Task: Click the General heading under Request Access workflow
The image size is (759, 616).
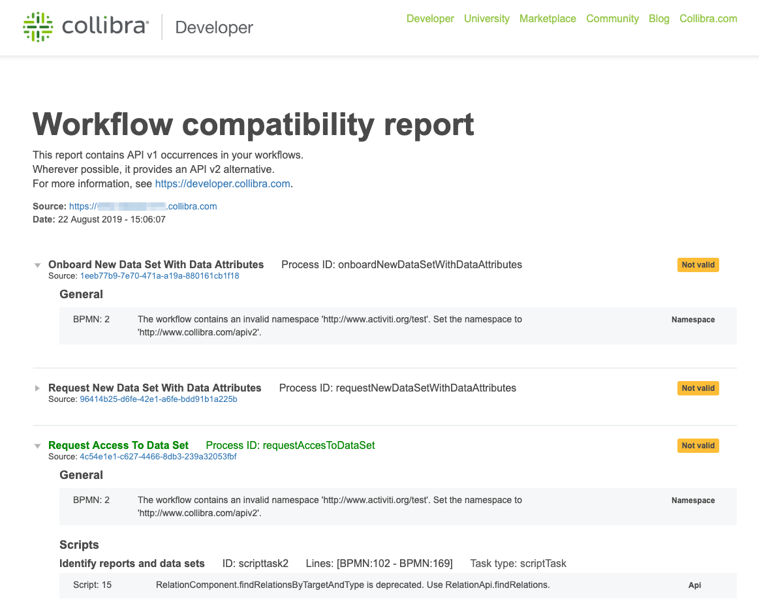Action: click(x=82, y=475)
